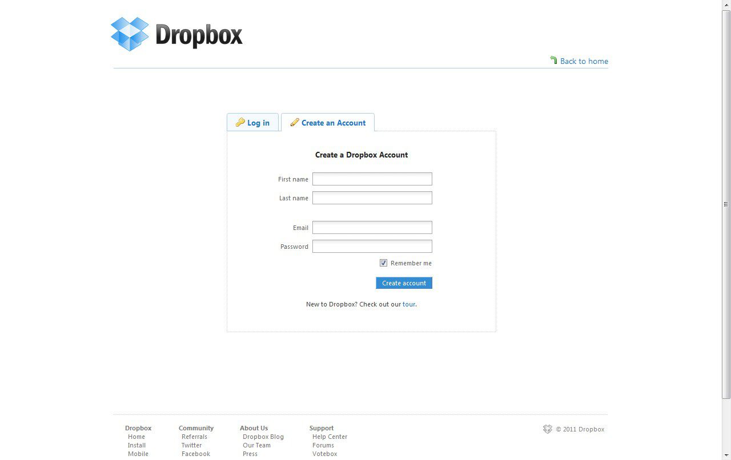Open the Mobile footer link

pyautogui.click(x=138, y=454)
